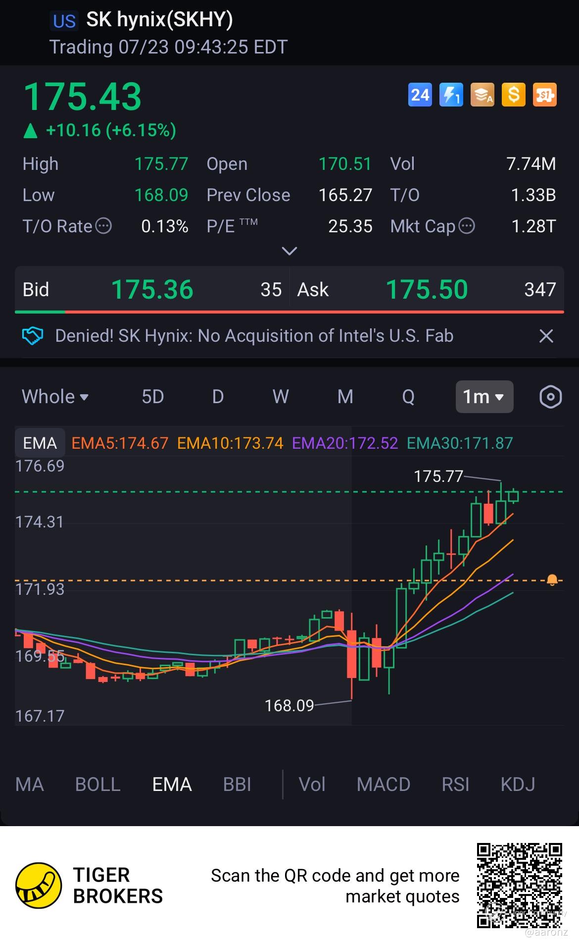Tap the P/E TTM value 25.35
579x945 pixels.
[x=350, y=226]
